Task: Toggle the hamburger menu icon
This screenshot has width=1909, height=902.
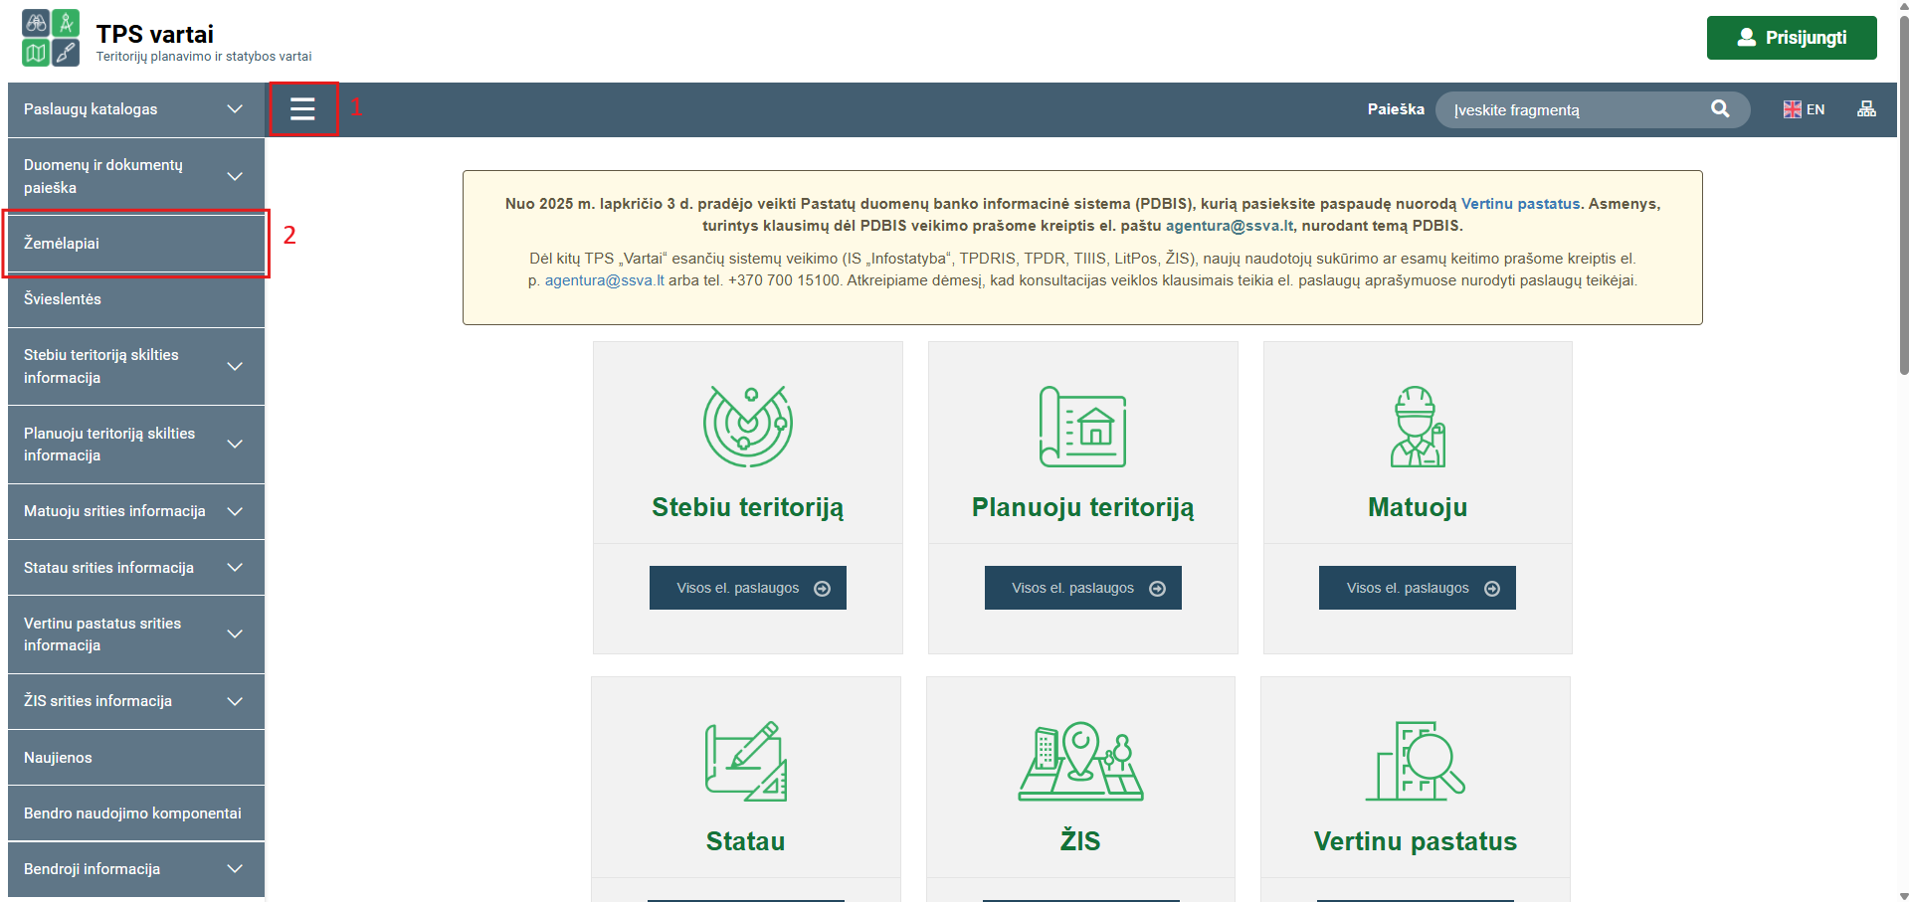Action: (302, 109)
